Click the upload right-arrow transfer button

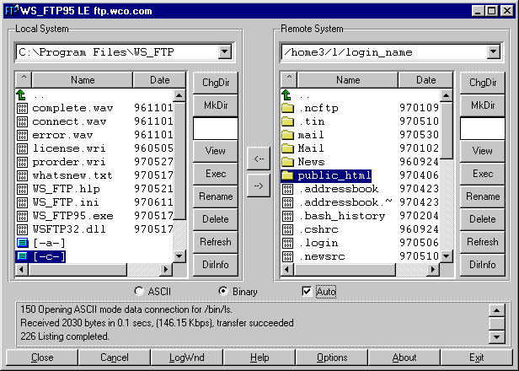[259, 185]
